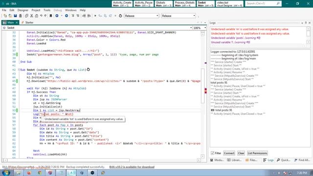Open the Project menu
This screenshot has width=313, height=176.
36,10
